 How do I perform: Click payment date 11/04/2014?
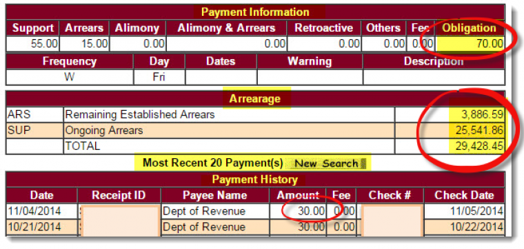click(x=34, y=211)
